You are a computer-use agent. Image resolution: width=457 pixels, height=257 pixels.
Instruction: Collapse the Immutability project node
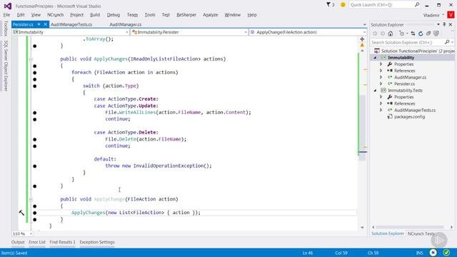tap(375, 58)
